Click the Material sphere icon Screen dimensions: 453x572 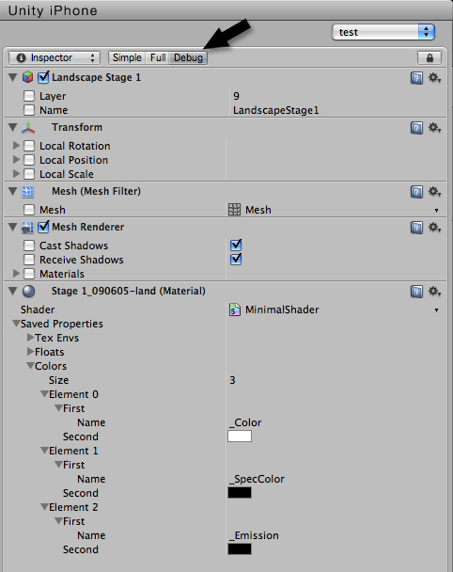[x=28, y=292]
